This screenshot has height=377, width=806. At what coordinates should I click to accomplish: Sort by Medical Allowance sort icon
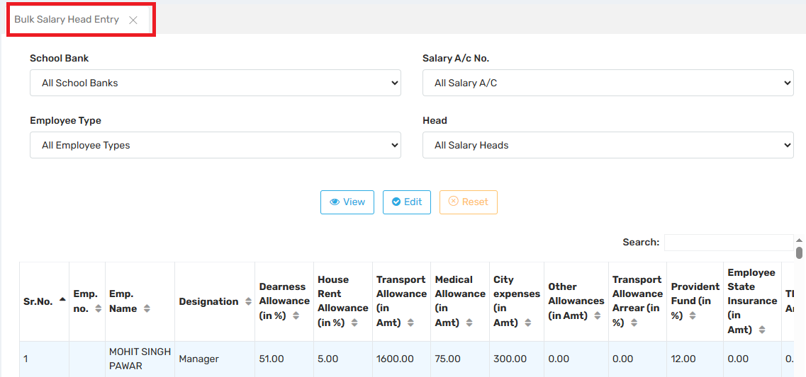click(x=469, y=323)
